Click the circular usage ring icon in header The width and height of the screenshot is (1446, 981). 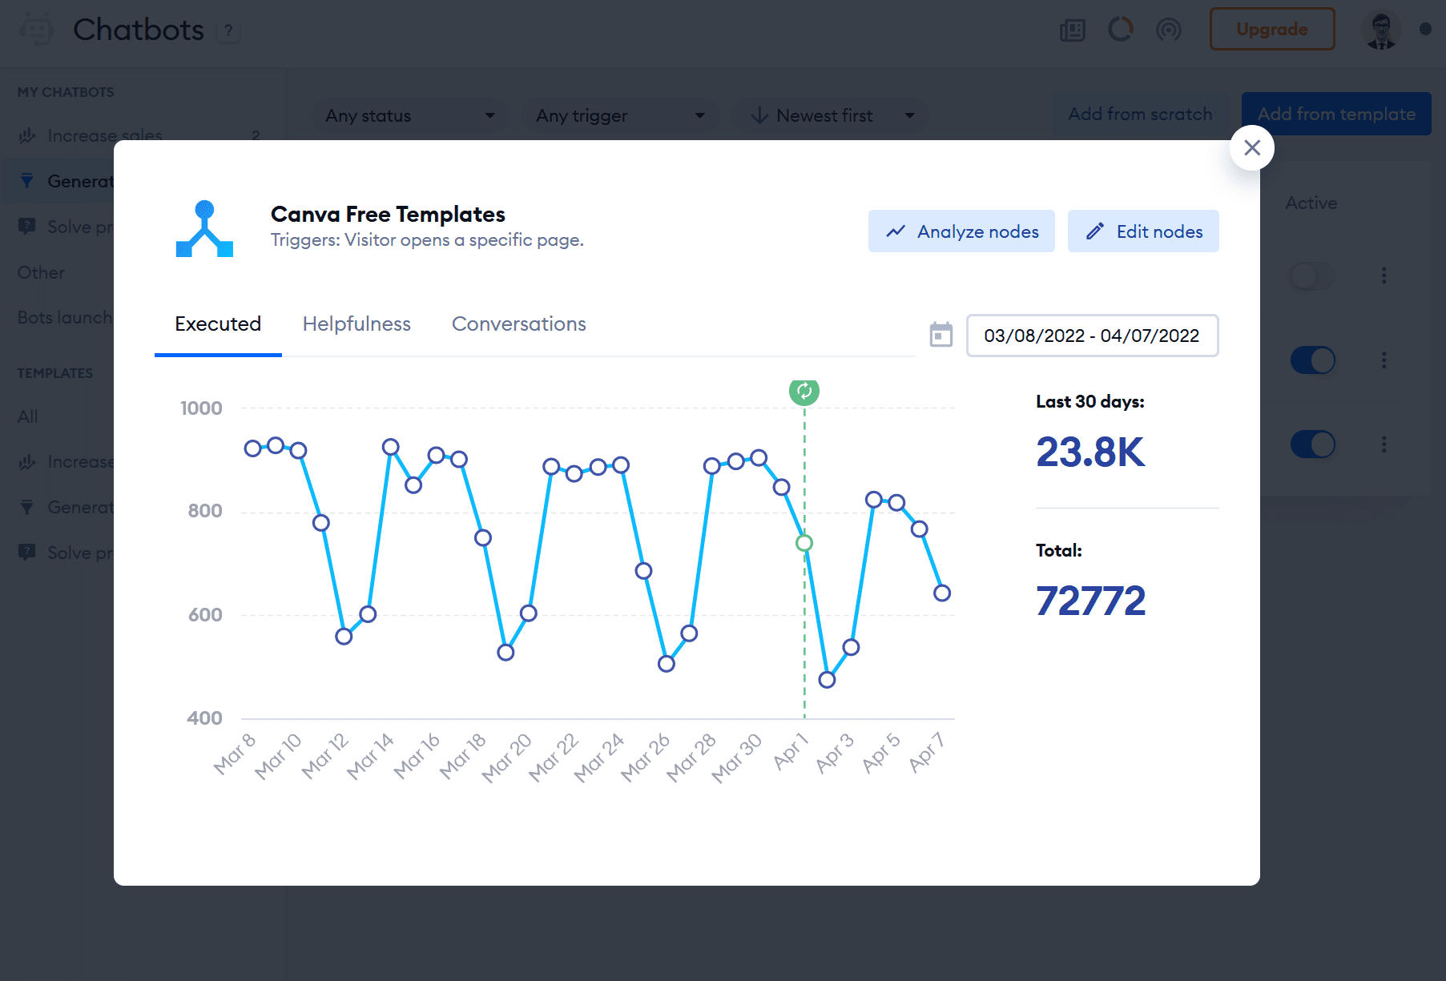point(1121,30)
